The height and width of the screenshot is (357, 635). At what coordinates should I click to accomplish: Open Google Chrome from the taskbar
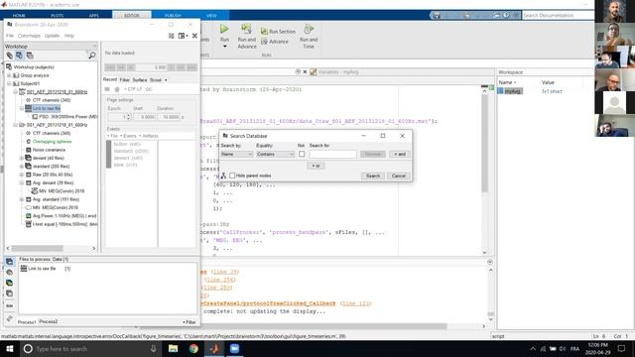[x=193, y=348]
